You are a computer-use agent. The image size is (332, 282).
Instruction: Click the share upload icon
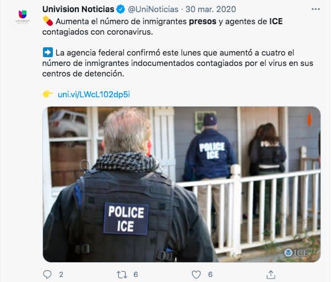tap(271, 275)
